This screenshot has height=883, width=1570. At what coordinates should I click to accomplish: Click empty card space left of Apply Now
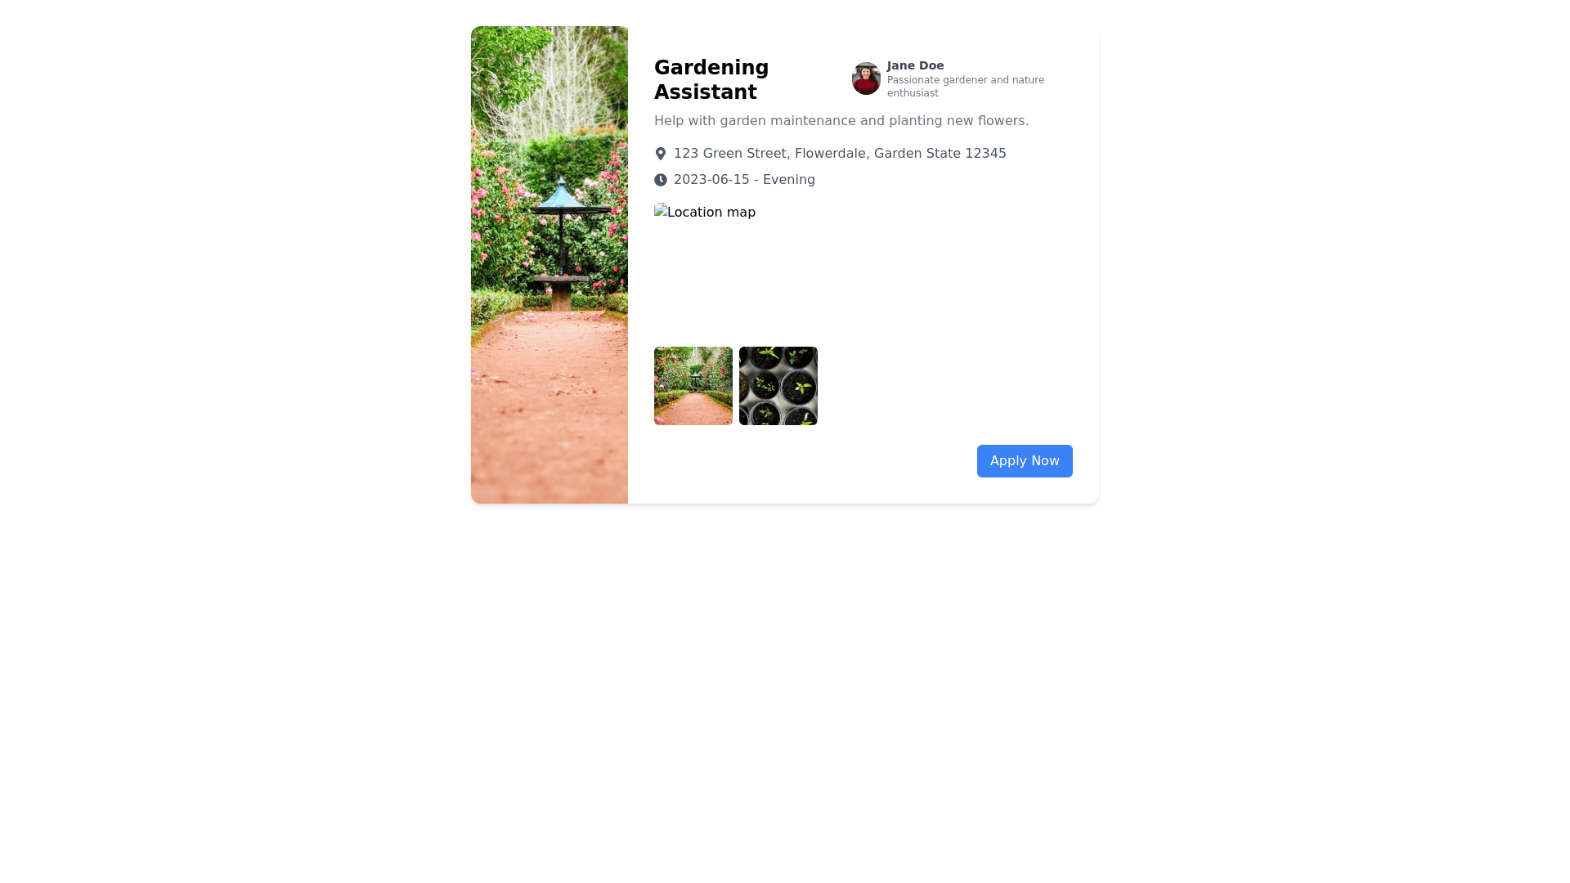[x=814, y=461]
